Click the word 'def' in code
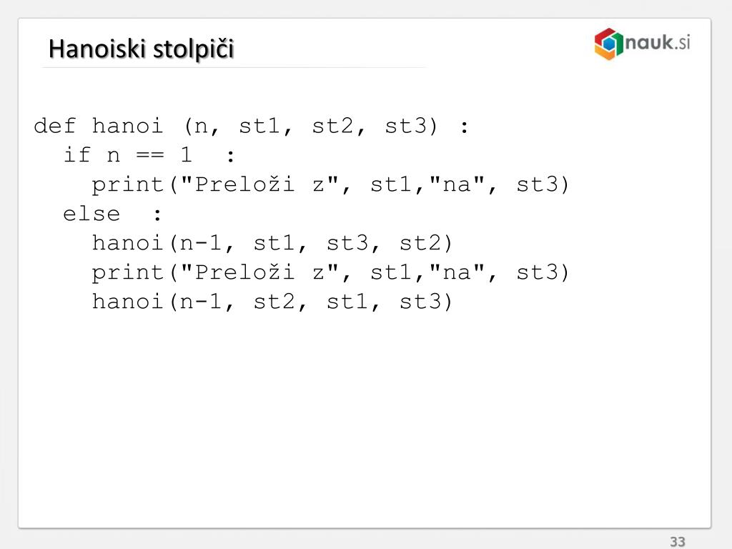 (54, 126)
